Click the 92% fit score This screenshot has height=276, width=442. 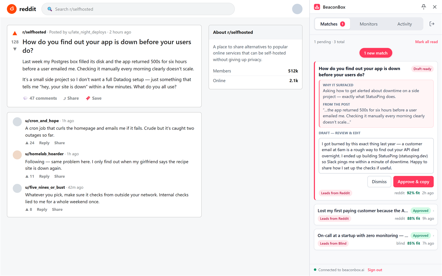coord(413,193)
